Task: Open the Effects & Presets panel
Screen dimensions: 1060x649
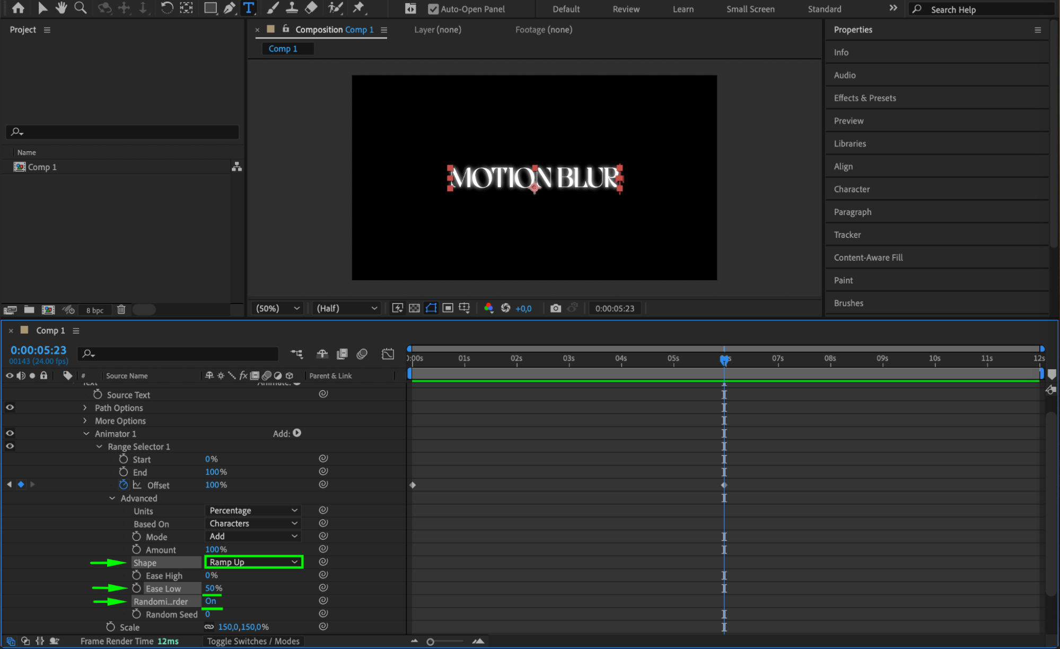Action: 864,98
